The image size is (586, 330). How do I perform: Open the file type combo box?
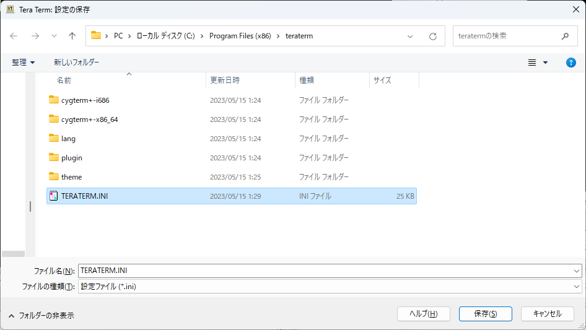point(330,287)
